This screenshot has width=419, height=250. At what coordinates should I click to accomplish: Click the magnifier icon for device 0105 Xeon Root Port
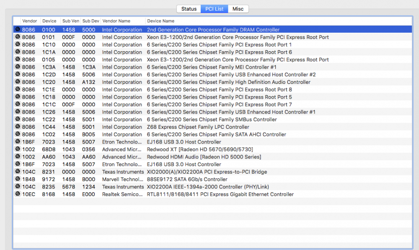tap(18, 59)
